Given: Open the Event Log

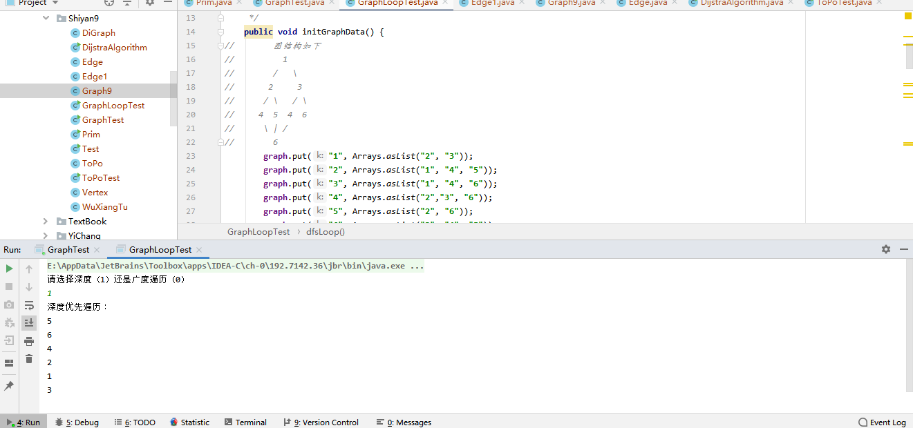Looking at the screenshot, I should [882, 422].
